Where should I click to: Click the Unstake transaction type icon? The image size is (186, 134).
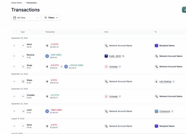[23, 96]
